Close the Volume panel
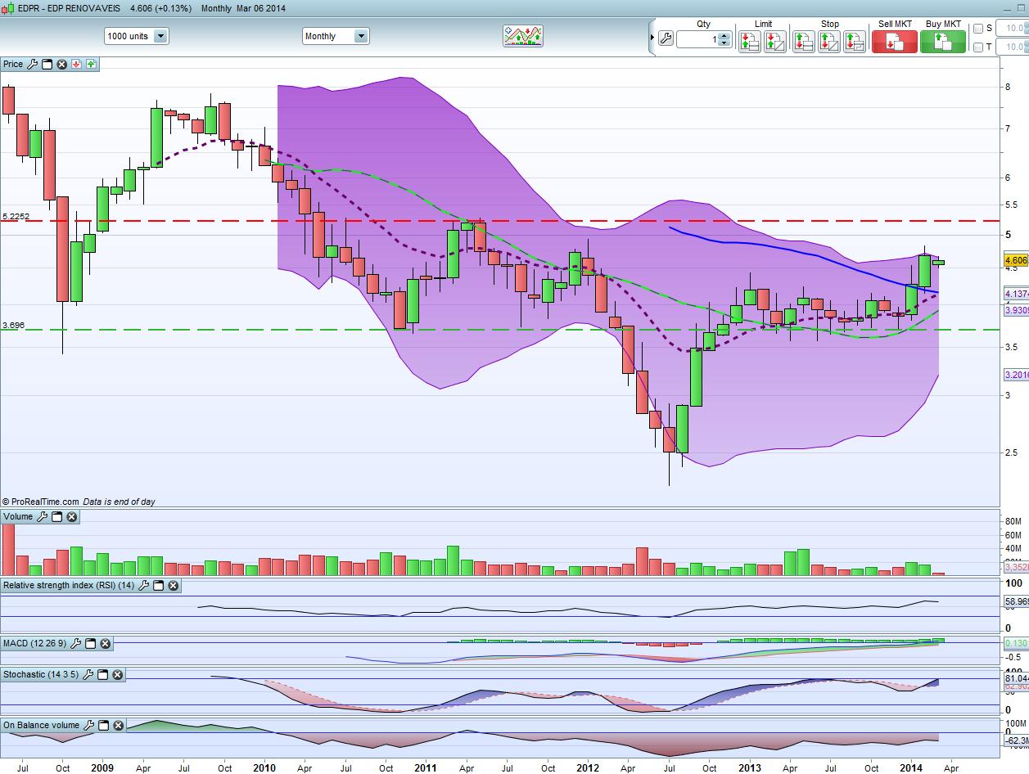 coord(71,517)
